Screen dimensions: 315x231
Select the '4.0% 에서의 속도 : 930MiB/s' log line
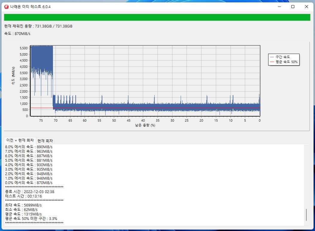[x=29, y=165]
